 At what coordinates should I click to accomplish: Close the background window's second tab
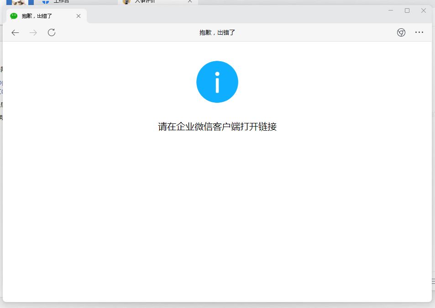pos(190,1)
